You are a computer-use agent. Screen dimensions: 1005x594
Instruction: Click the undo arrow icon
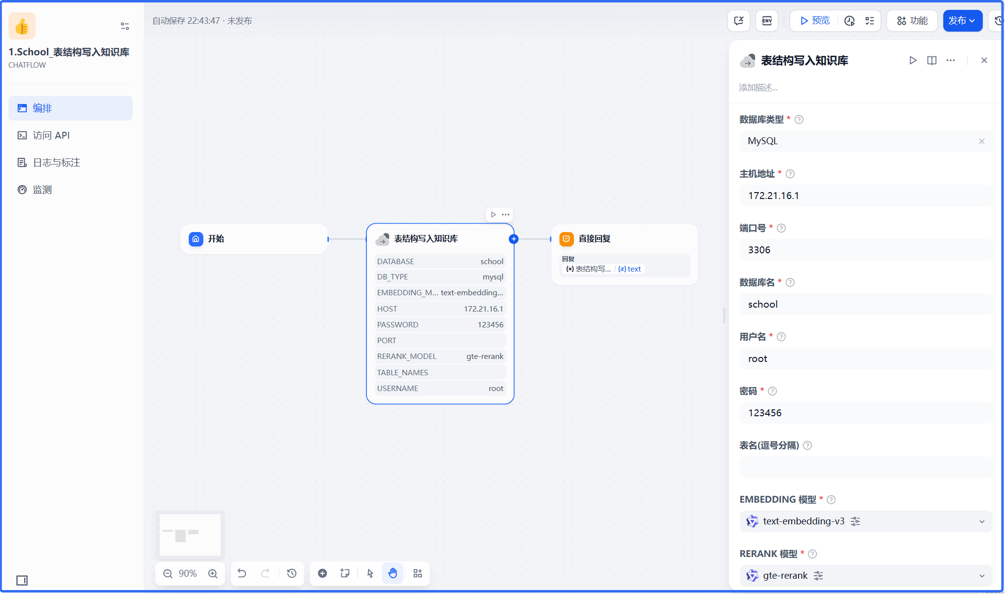241,573
